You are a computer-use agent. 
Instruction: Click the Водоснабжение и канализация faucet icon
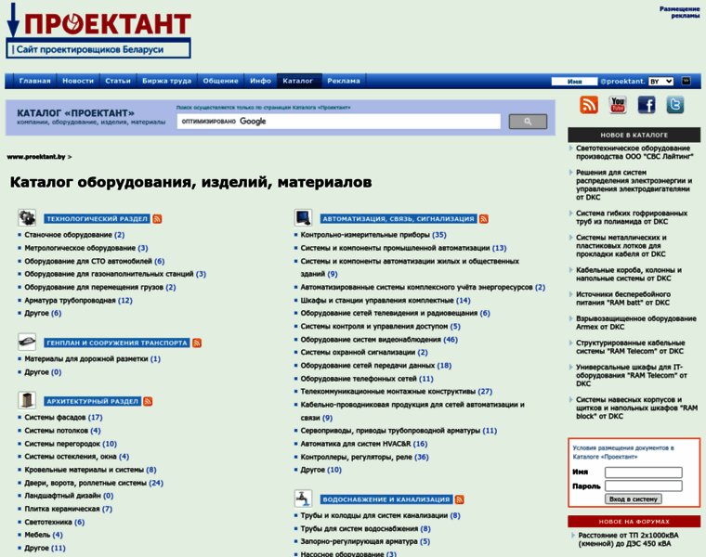click(x=303, y=499)
